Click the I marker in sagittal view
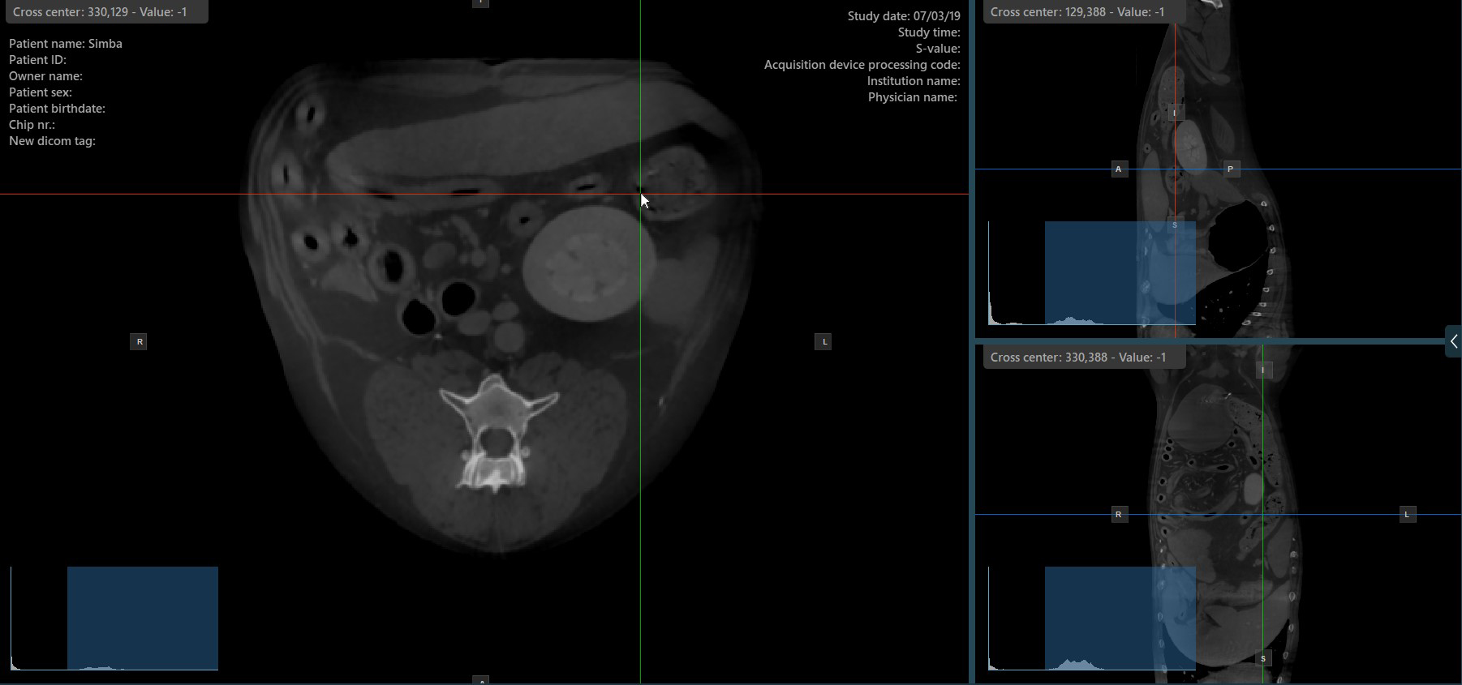Screen dimensions: 1462x685 point(1174,113)
